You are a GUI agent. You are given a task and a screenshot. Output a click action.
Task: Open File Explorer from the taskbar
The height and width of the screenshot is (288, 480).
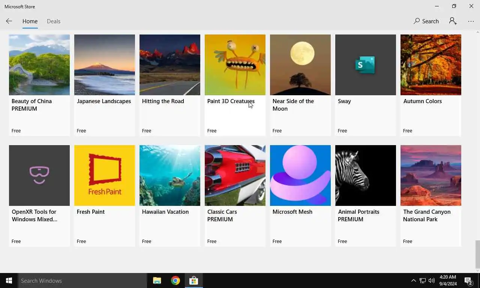157,280
